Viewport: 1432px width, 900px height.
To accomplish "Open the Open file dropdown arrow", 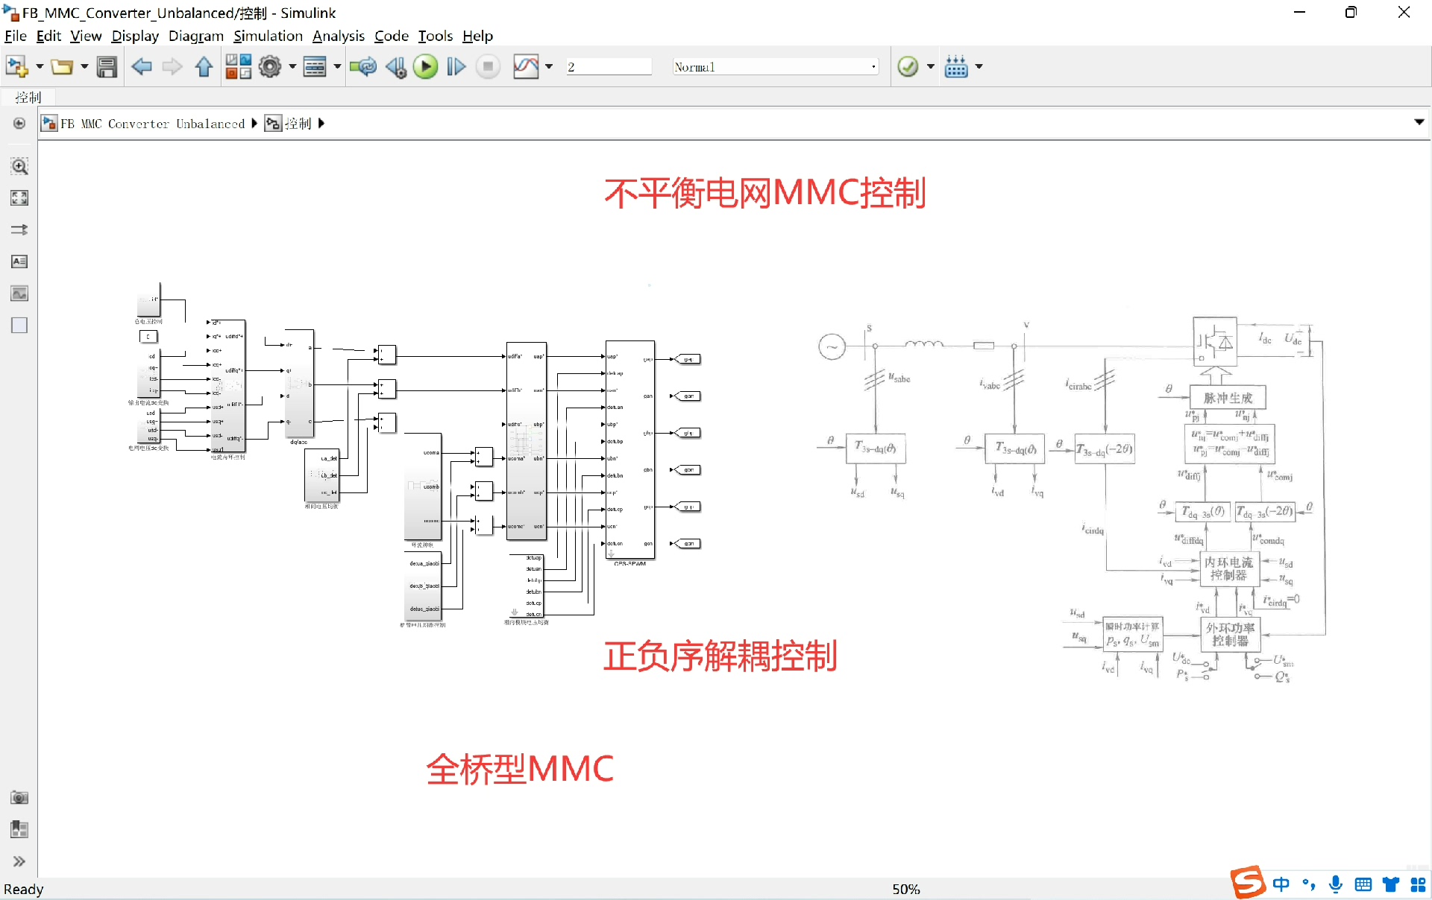I will click(83, 66).
